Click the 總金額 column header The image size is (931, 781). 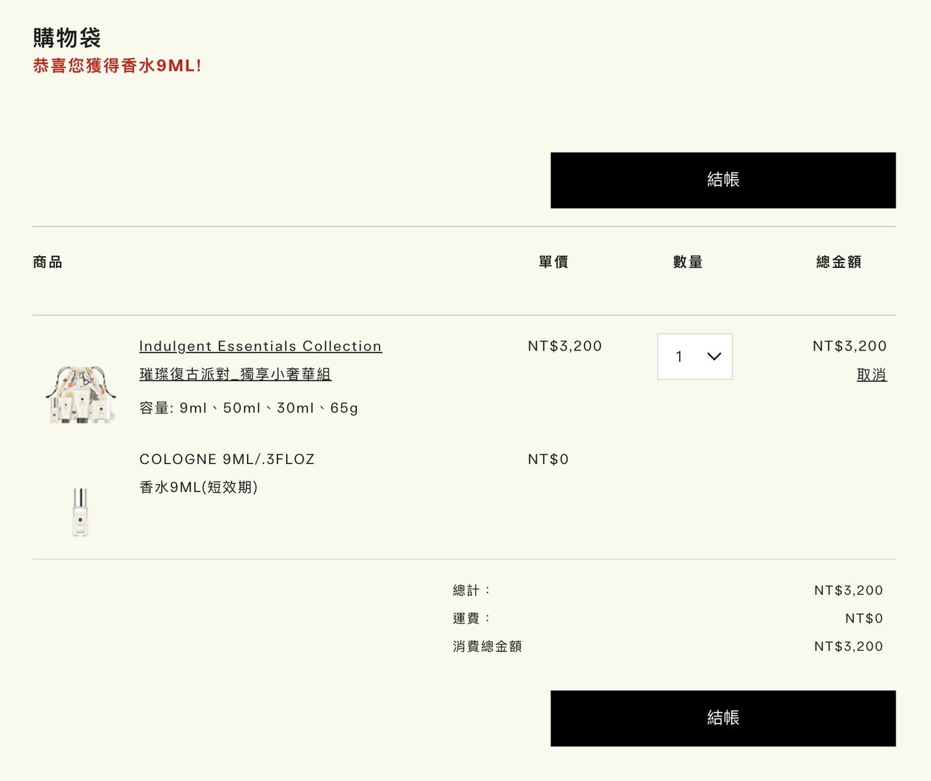click(839, 262)
